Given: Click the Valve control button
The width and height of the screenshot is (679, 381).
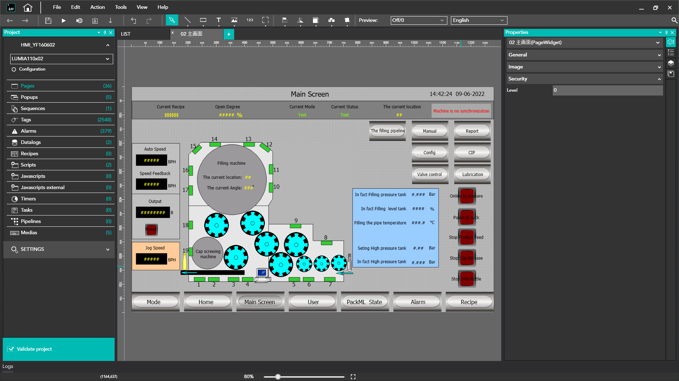Looking at the screenshot, I should 429,174.
